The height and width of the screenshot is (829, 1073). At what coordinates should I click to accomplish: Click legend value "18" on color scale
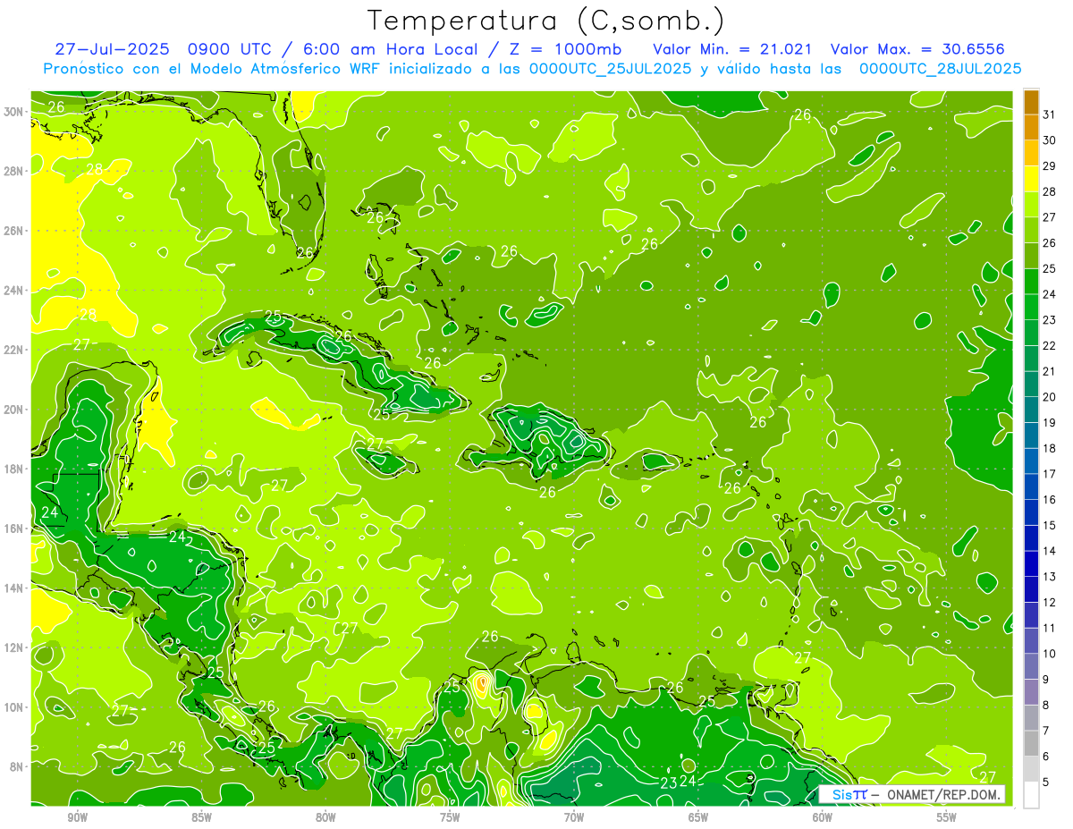coord(1050,448)
